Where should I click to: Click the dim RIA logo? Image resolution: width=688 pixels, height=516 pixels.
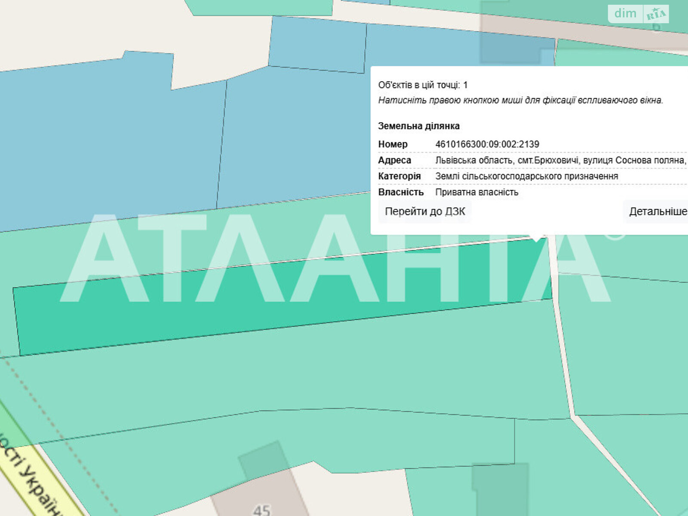pos(638,14)
